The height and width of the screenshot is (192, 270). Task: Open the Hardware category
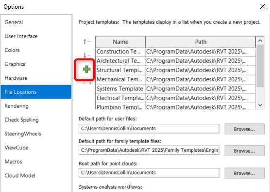(36, 78)
